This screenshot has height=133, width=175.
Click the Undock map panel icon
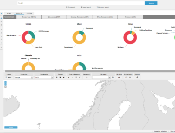[x=137, y=77]
